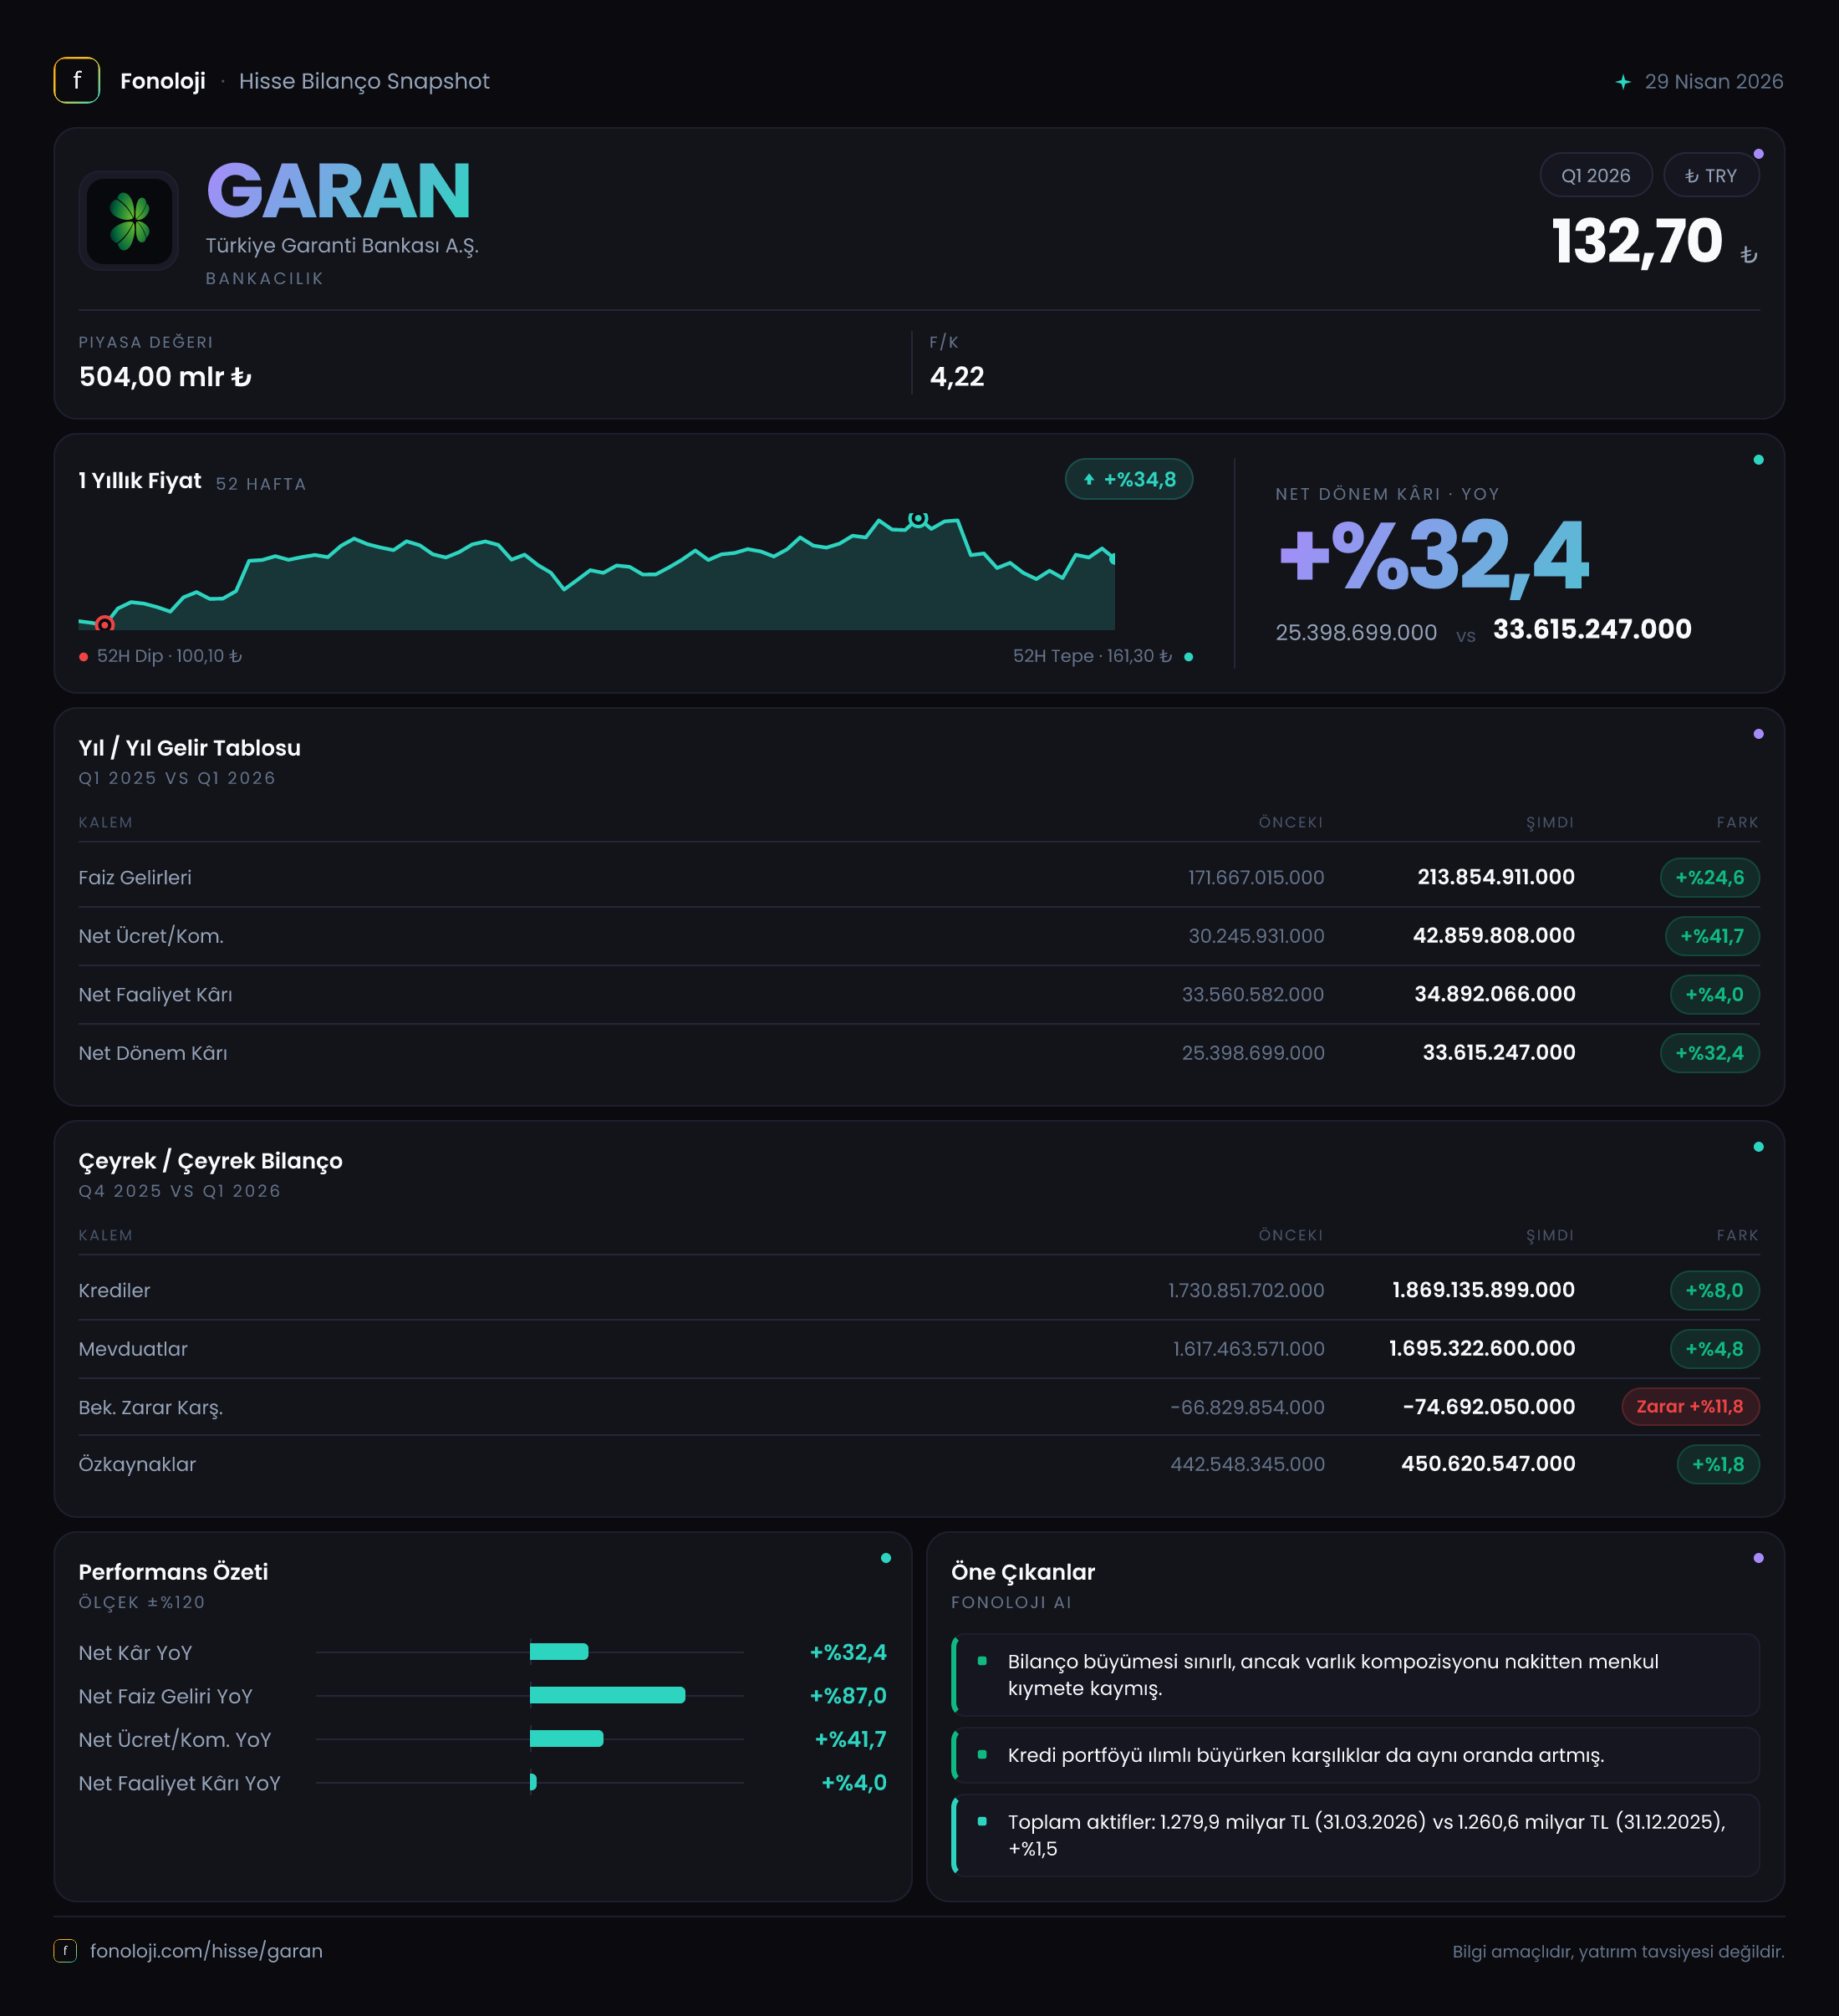The height and width of the screenshot is (2016, 1839).
Task: Click the Garanti clover logo
Action: pos(129,220)
